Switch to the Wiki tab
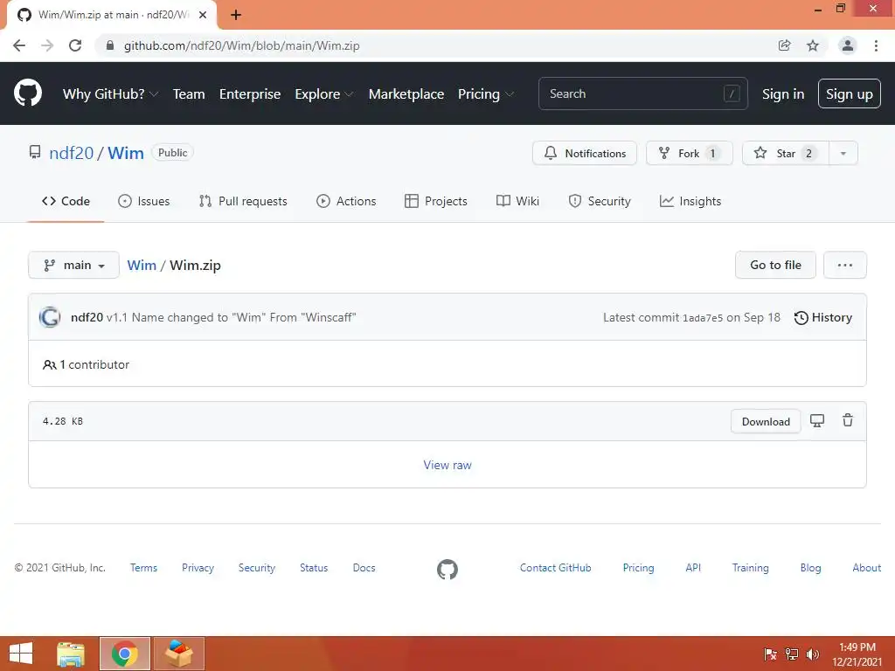The width and height of the screenshot is (895, 671). point(517,201)
